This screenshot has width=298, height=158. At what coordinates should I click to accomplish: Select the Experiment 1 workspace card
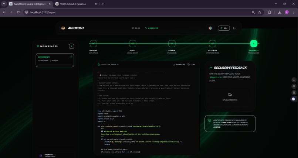[55, 60]
